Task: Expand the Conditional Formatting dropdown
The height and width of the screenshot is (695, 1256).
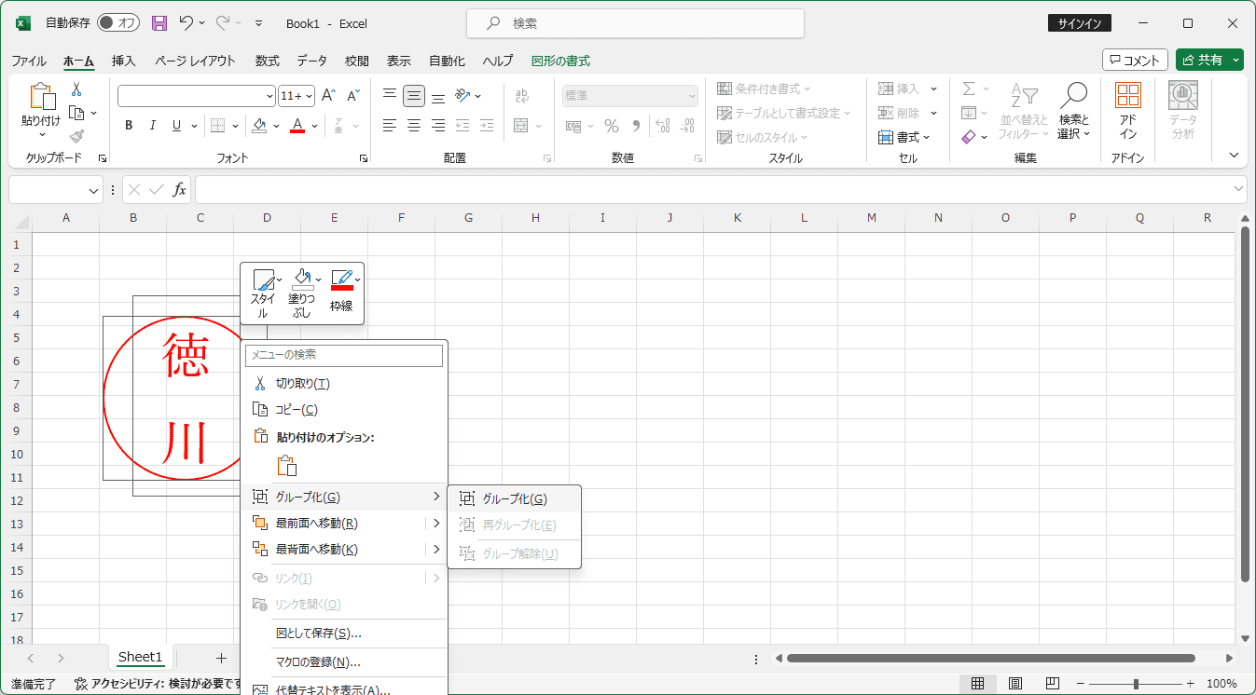Action: click(x=807, y=89)
